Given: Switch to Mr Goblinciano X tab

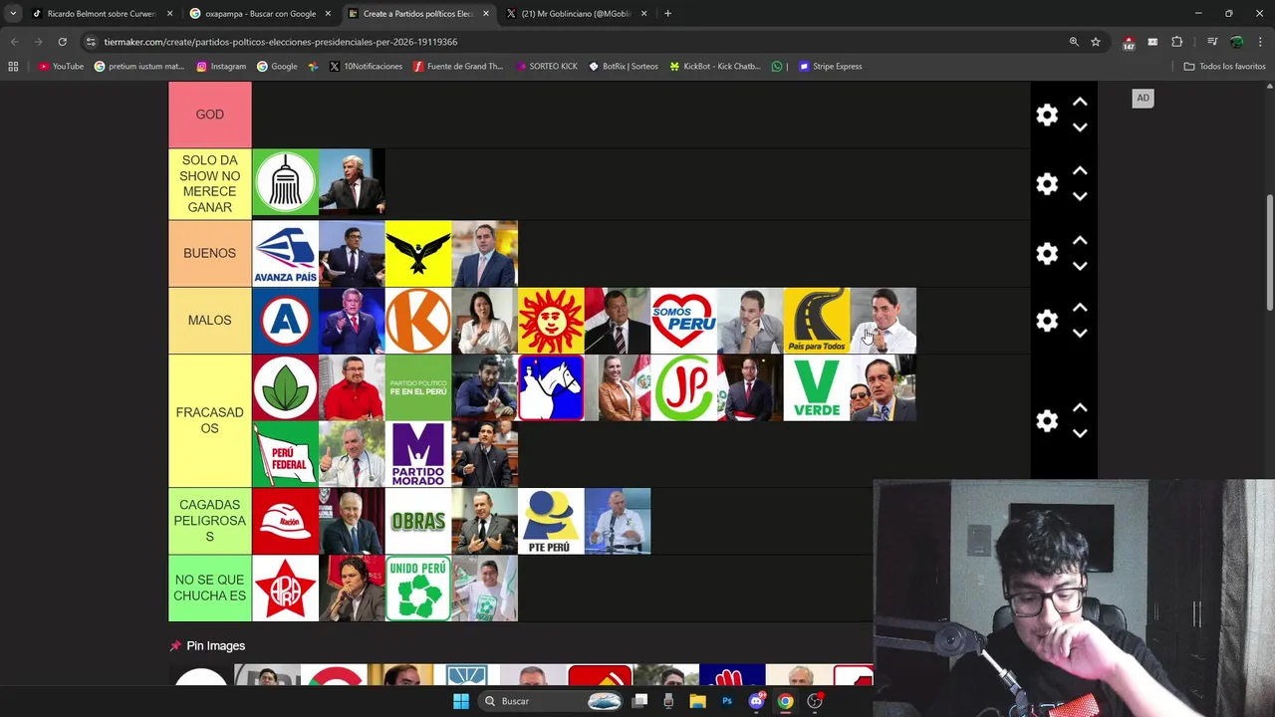Looking at the screenshot, I should click(575, 14).
